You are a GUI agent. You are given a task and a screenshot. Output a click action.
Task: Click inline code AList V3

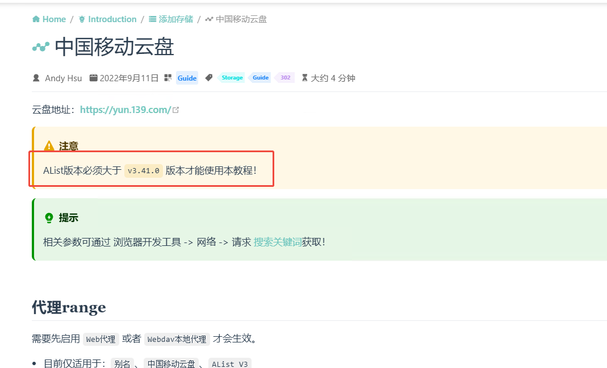click(x=230, y=363)
